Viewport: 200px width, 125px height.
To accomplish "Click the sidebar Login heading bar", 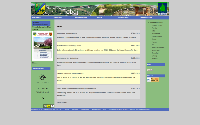I will (x=156, y=64).
